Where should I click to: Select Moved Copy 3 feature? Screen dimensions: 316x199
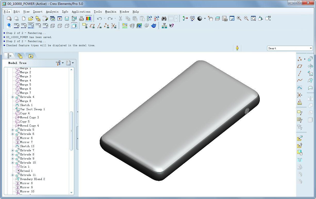[29, 118]
